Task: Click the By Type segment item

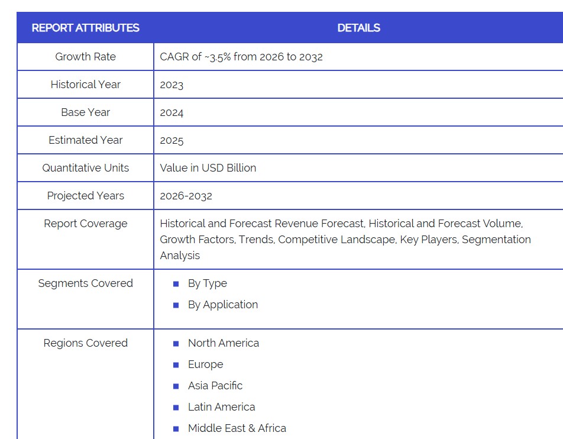Action: (x=207, y=283)
